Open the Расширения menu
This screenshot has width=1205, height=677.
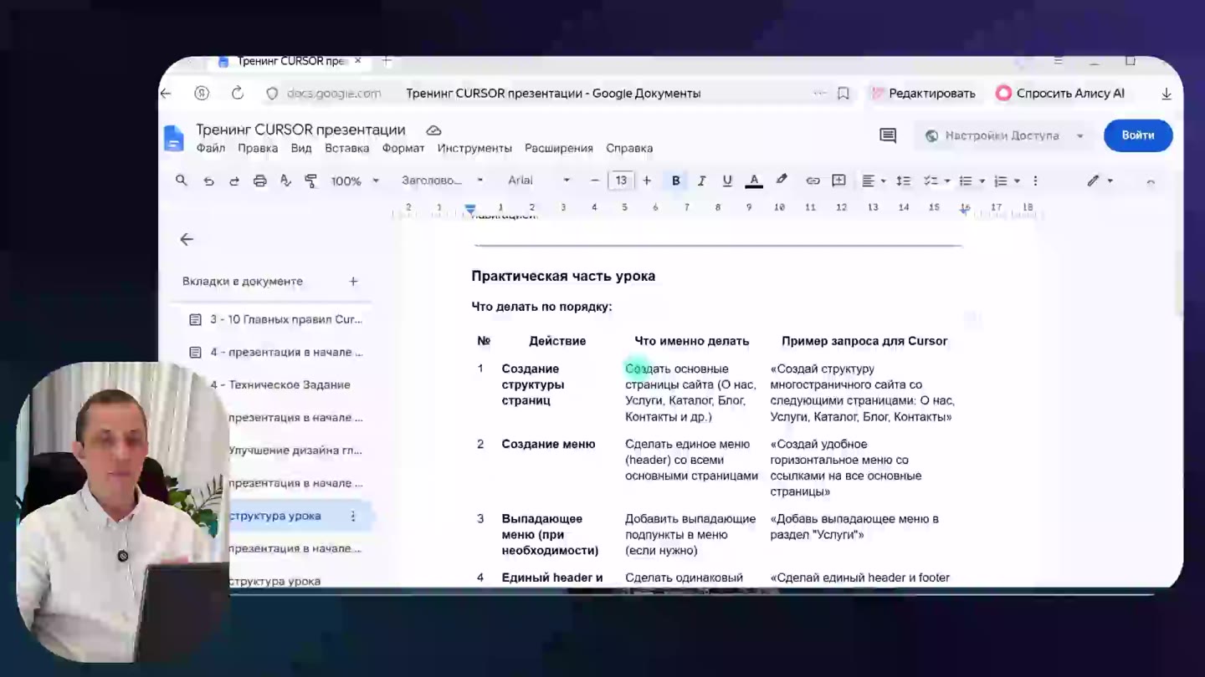click(559, 148)
